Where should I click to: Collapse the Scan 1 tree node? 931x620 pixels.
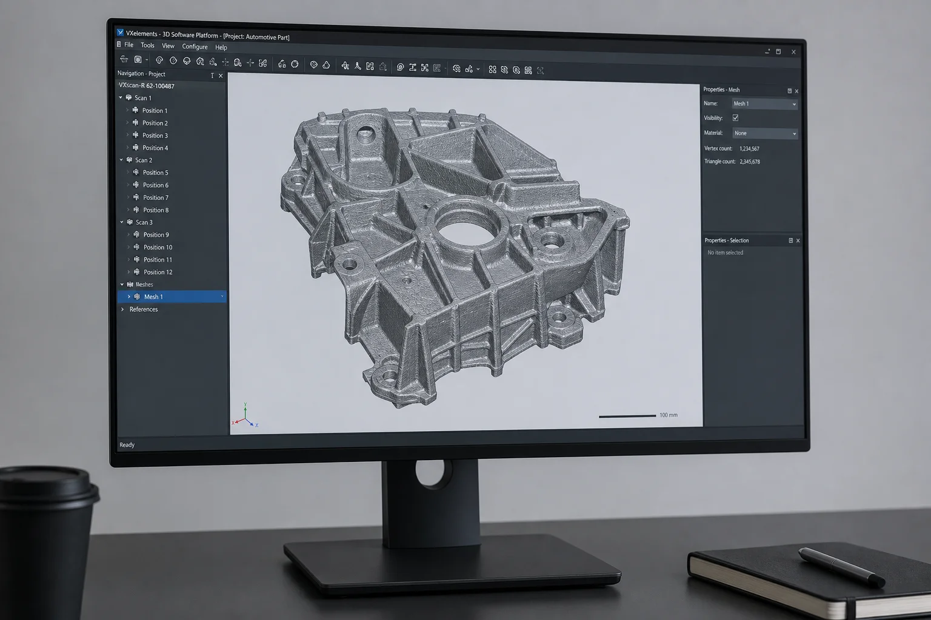point(121,97)
